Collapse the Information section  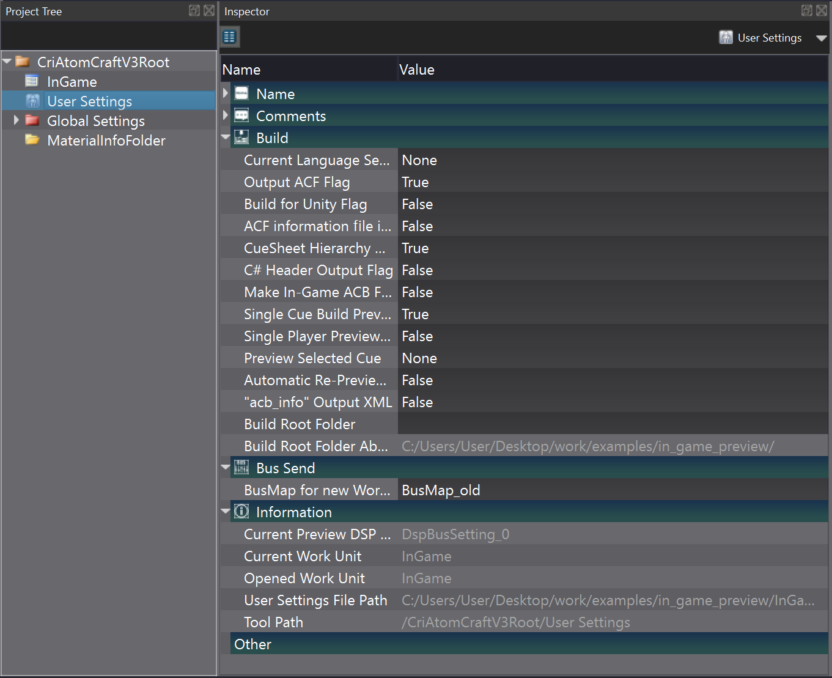pos(226,512)
